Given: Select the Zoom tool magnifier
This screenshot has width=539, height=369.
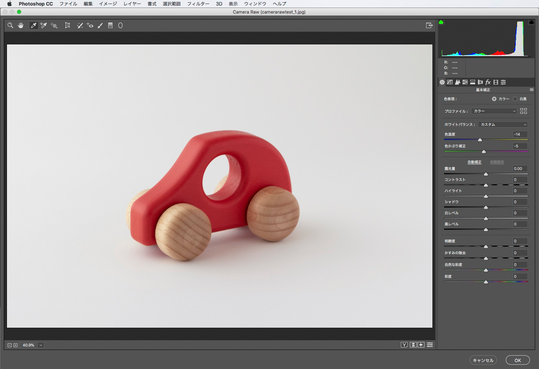Looking at the screenshot, I should click(10, 25).
